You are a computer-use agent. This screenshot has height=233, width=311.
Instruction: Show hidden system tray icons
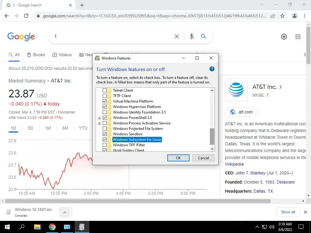[257, 227]
